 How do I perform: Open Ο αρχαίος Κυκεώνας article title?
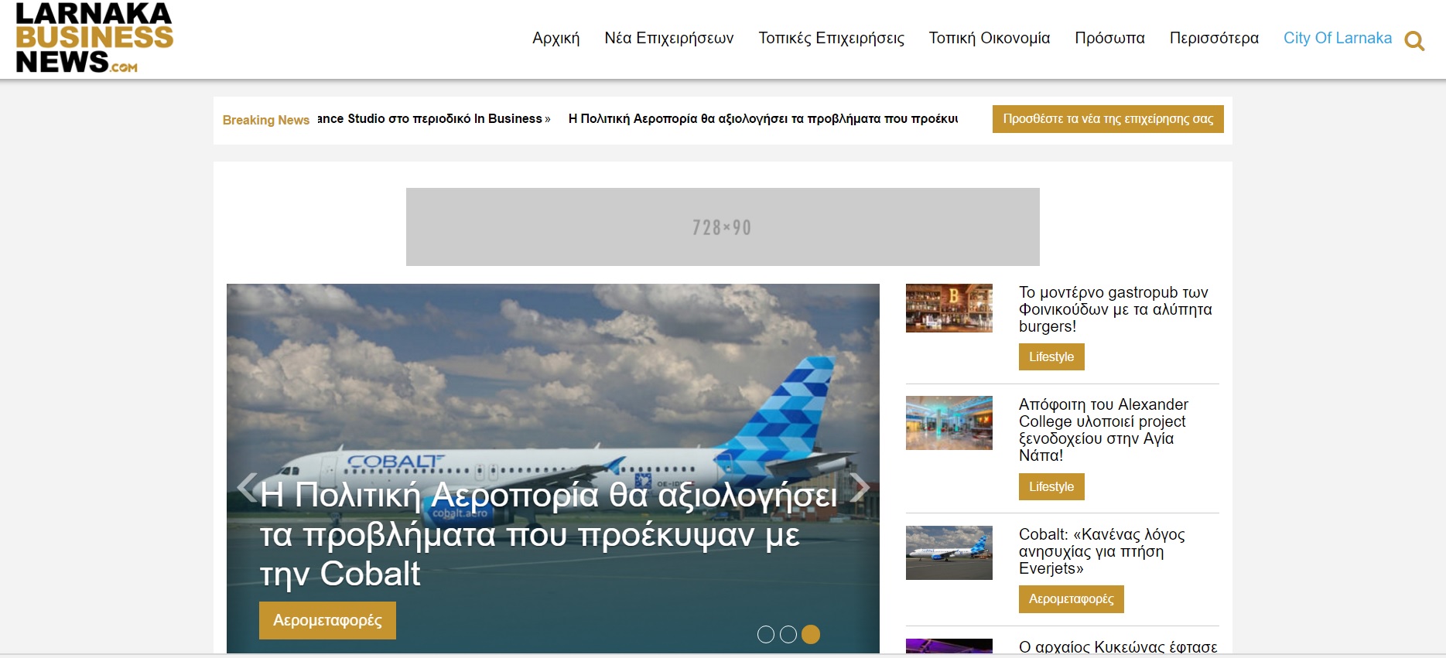[1118, 647]
